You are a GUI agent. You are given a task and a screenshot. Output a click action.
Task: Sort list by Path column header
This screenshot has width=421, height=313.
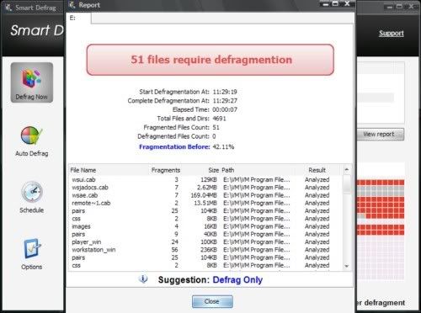[228, 170]
